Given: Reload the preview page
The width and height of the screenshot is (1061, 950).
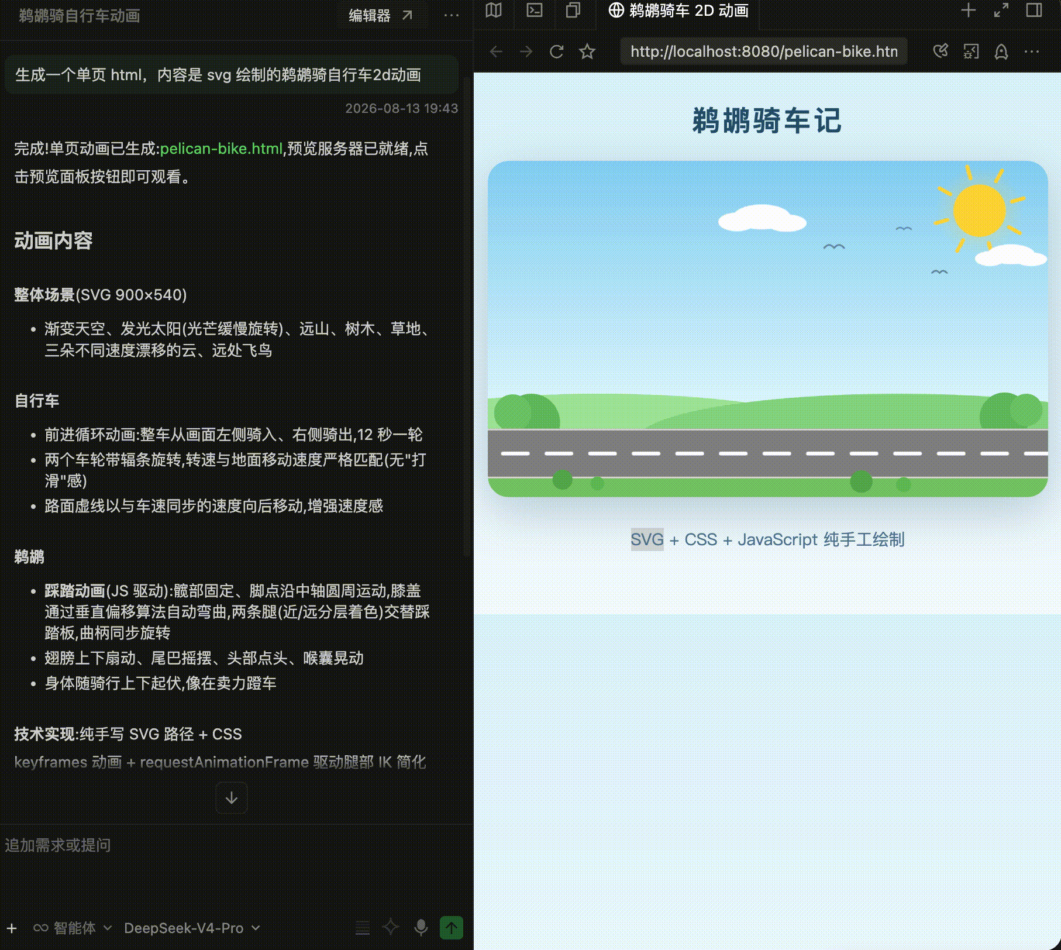Looking at the screenshot, I should (x=557, y=51).
